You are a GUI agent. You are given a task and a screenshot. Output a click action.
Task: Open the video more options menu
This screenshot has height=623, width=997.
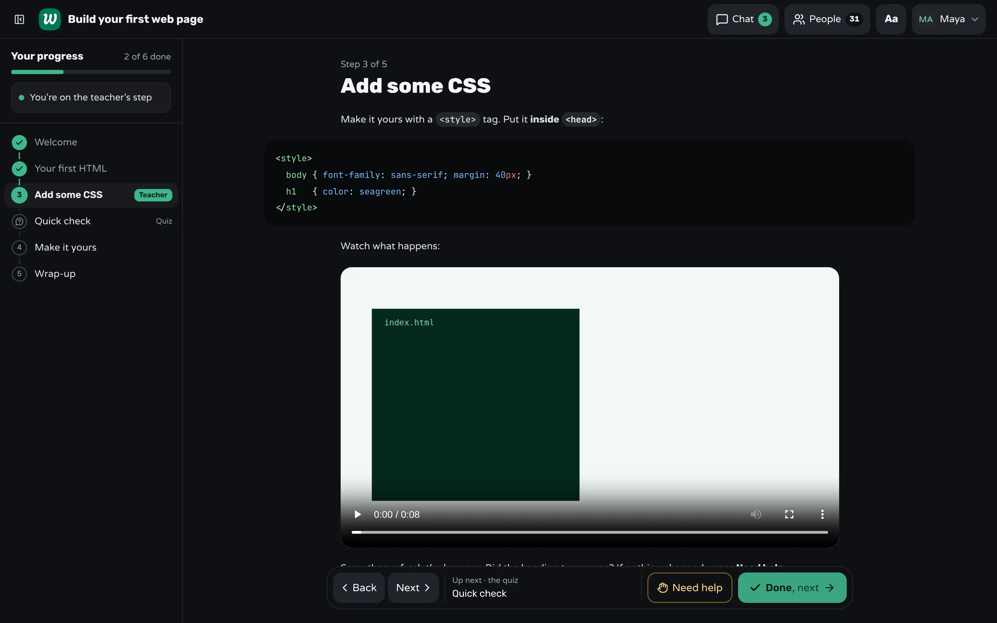[822, 514]
